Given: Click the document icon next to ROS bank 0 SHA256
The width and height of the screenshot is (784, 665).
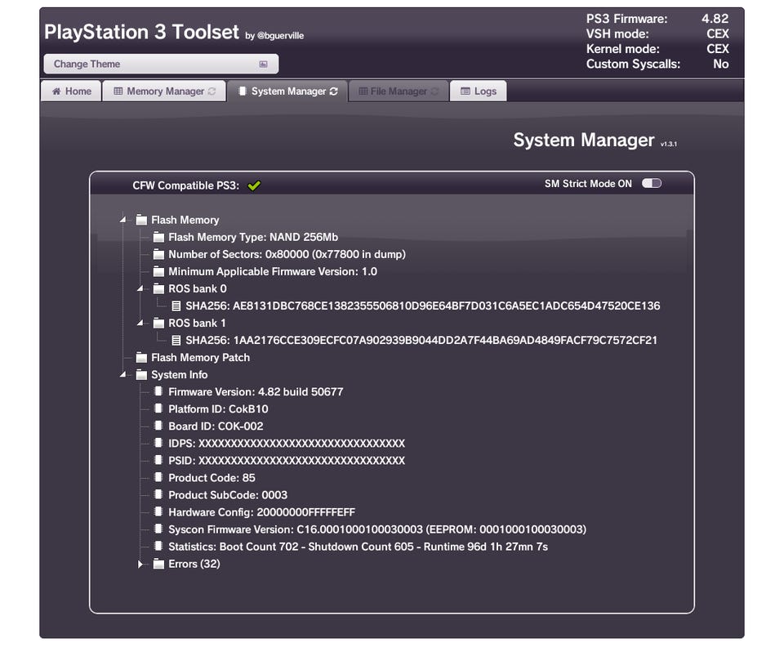Looking at the screenshot, I should pyautogui.click(x=176, y=306).
